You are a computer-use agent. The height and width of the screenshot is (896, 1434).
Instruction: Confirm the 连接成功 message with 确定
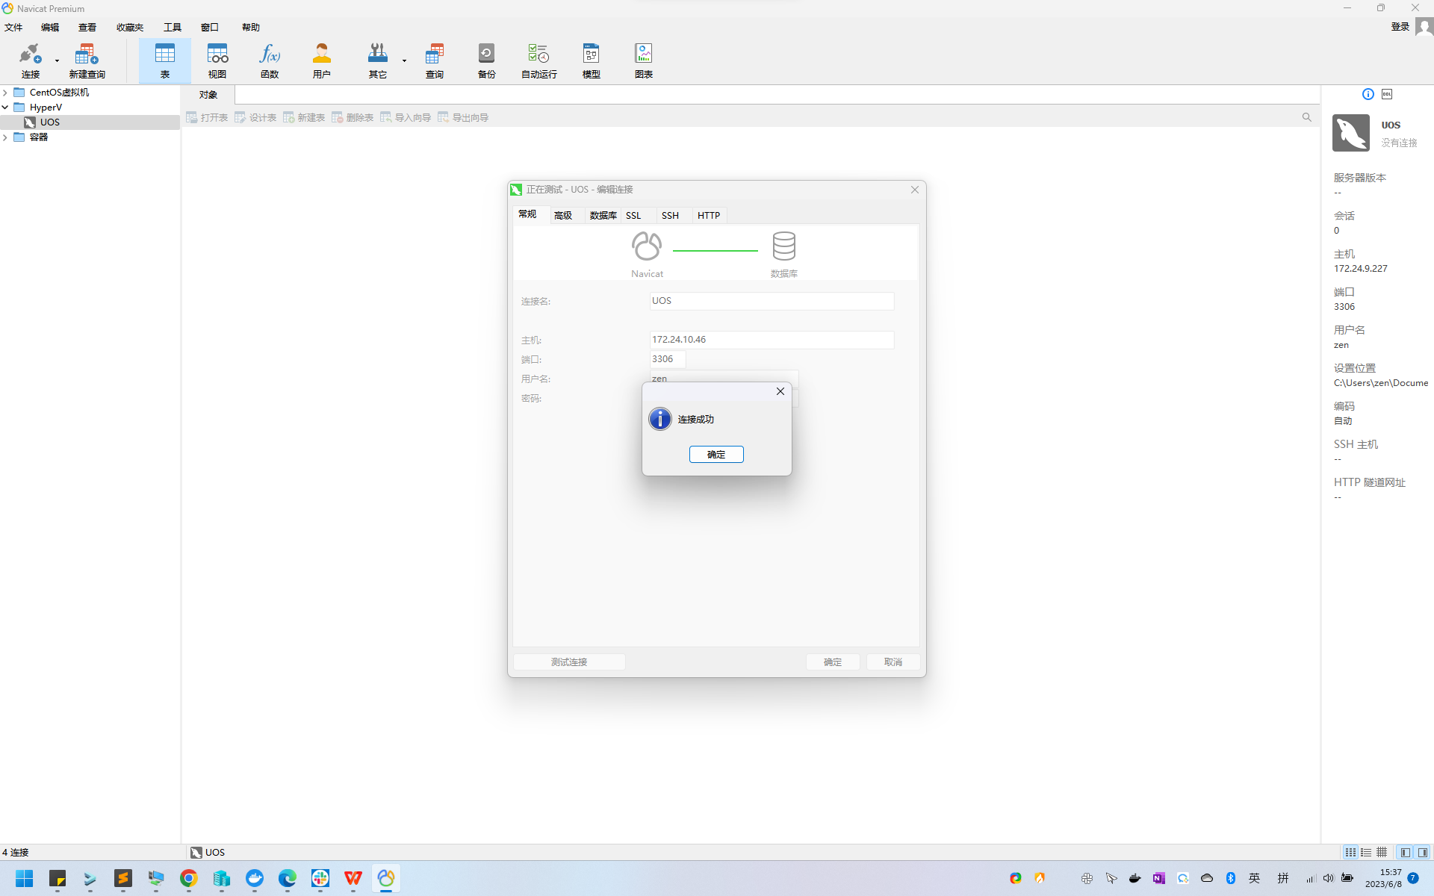coord(716,454)
